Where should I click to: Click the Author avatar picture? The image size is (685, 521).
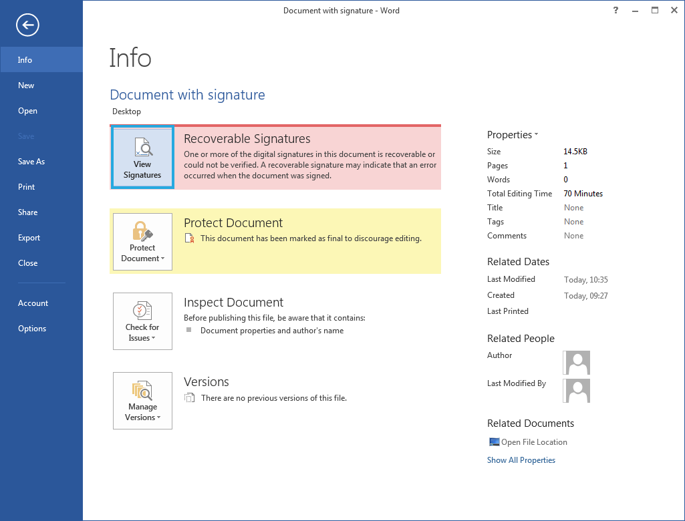[577, 363]
